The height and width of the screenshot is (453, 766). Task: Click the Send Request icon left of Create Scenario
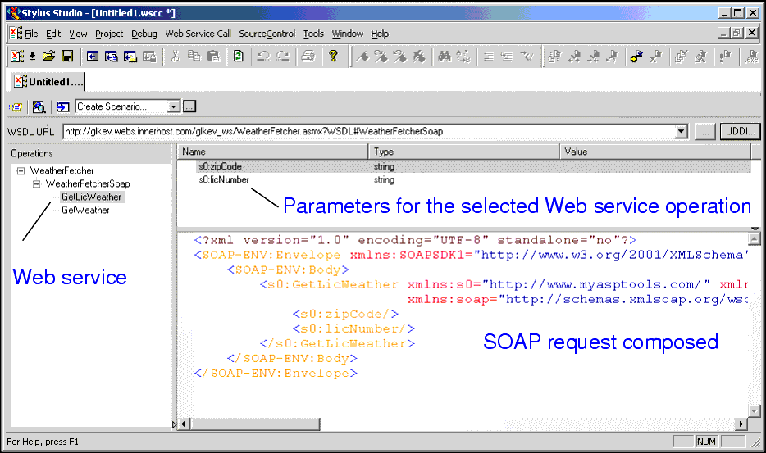(x=62, y=106)
